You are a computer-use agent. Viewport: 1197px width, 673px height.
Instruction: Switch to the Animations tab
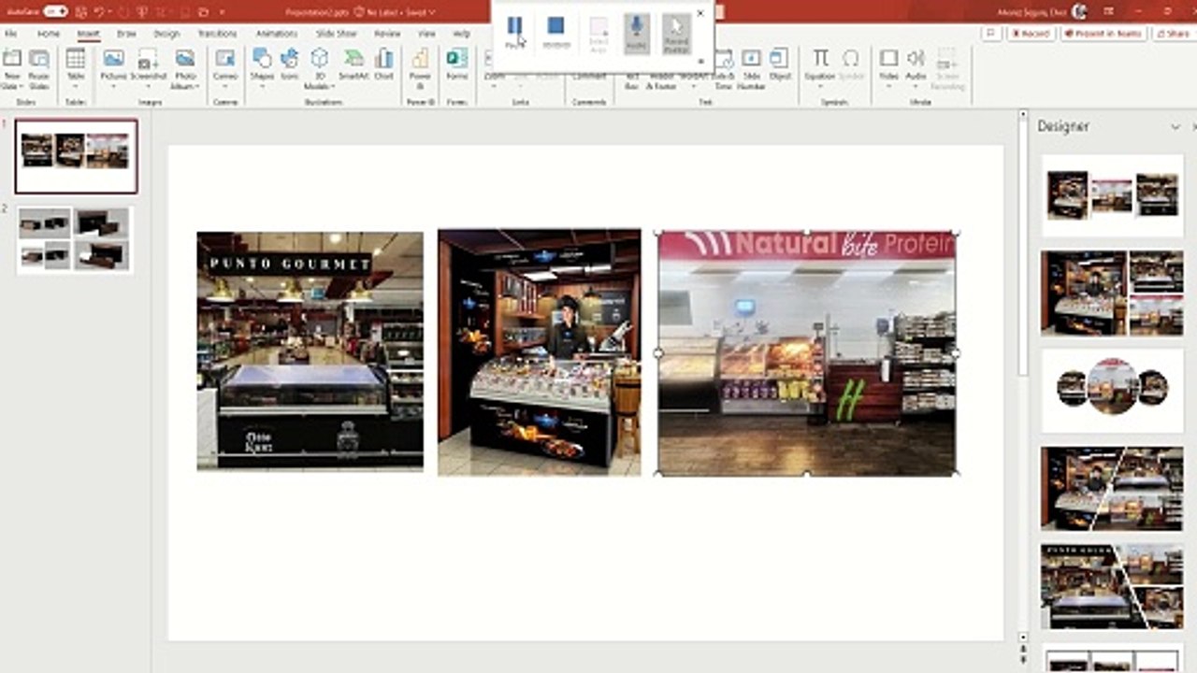[x=277, y=34]
